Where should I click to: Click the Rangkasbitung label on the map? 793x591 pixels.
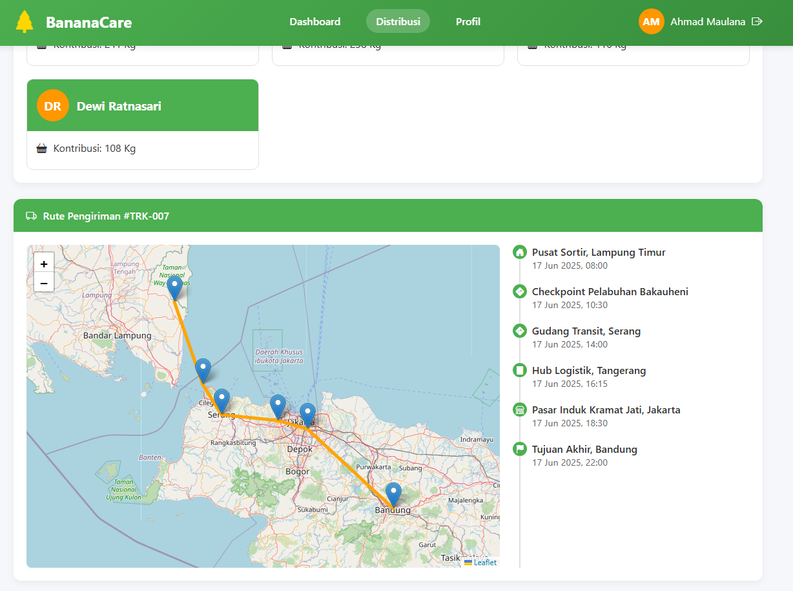234,443
